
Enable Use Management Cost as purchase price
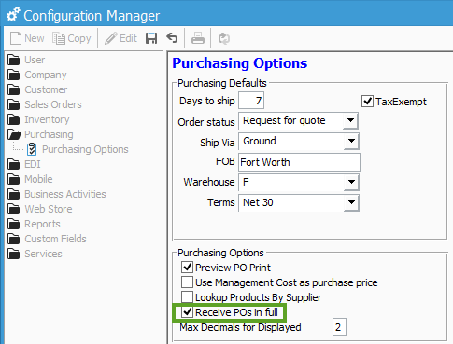(187, 282)
